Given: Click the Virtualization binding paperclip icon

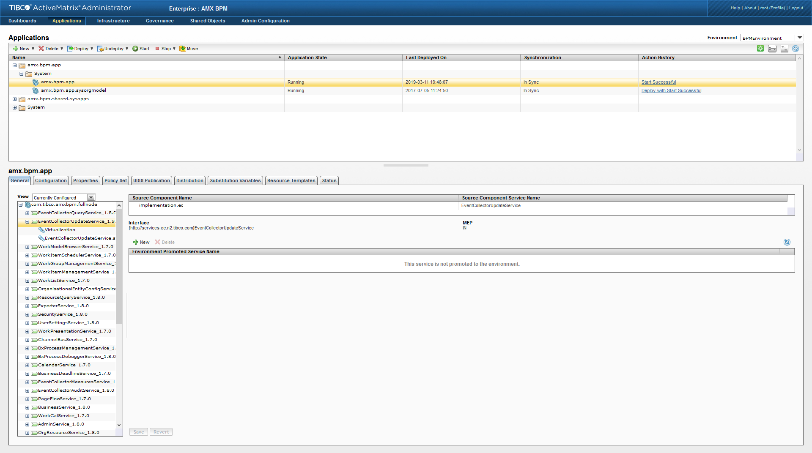Looking at the screenshot, I should [x=41, y=230].
